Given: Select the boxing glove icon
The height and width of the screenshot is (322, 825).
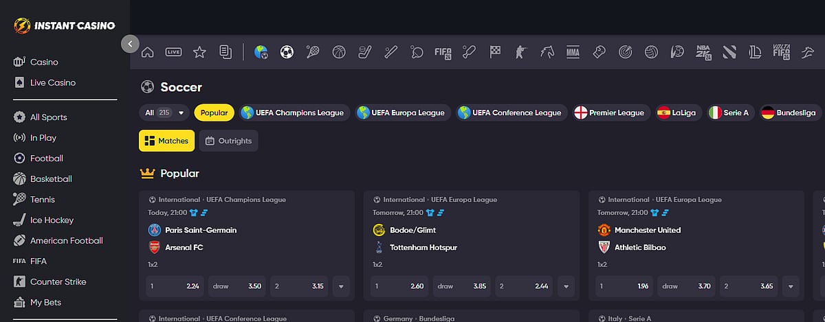Looking at the screenshot, I should (599, 51).
